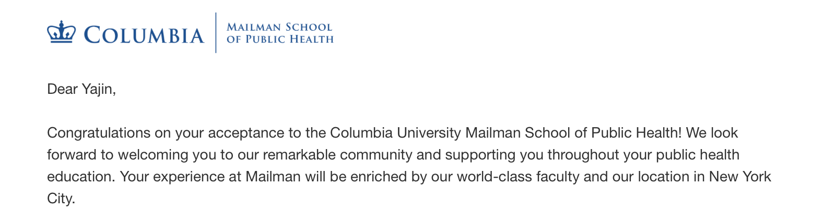
Task: Click the words "New York" ending the third line
Action: click(740, 177)
